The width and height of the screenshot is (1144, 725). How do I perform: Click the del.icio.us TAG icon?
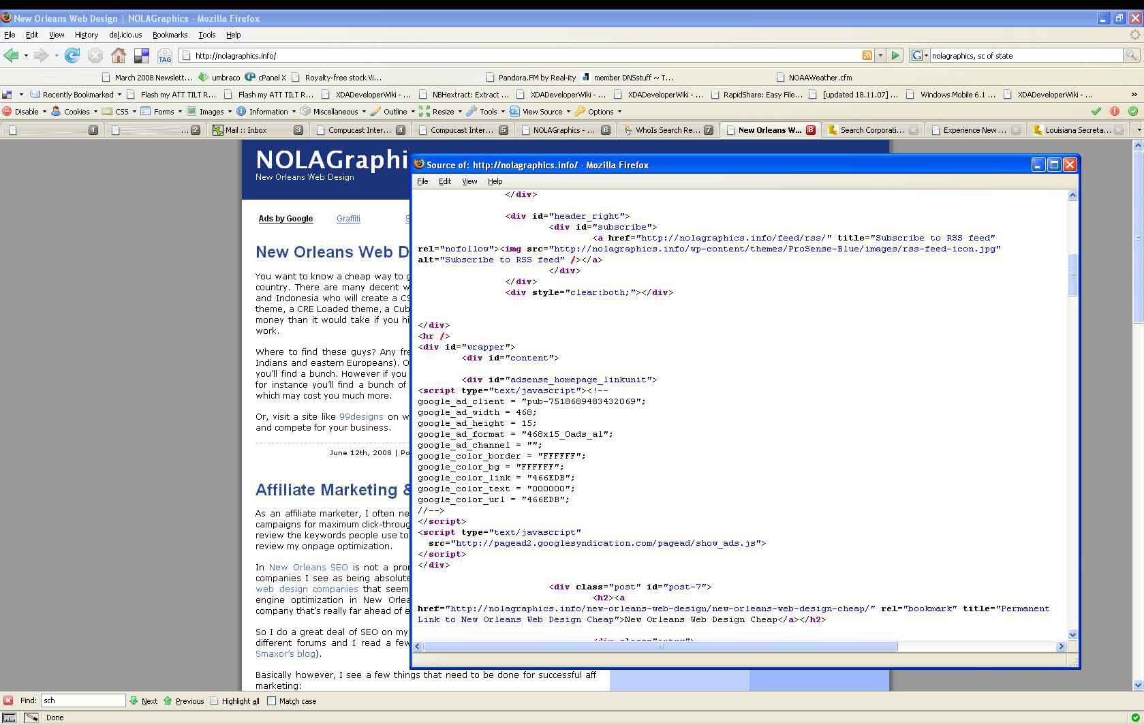coord(164,56)
